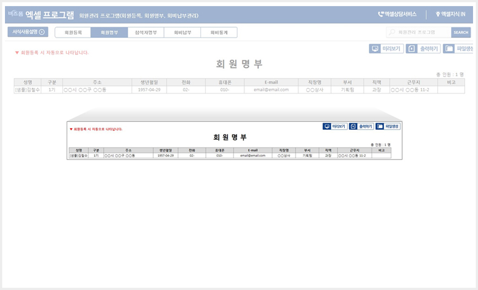
Task: Go to the 회비통계 tab
Action: (219, 32)
